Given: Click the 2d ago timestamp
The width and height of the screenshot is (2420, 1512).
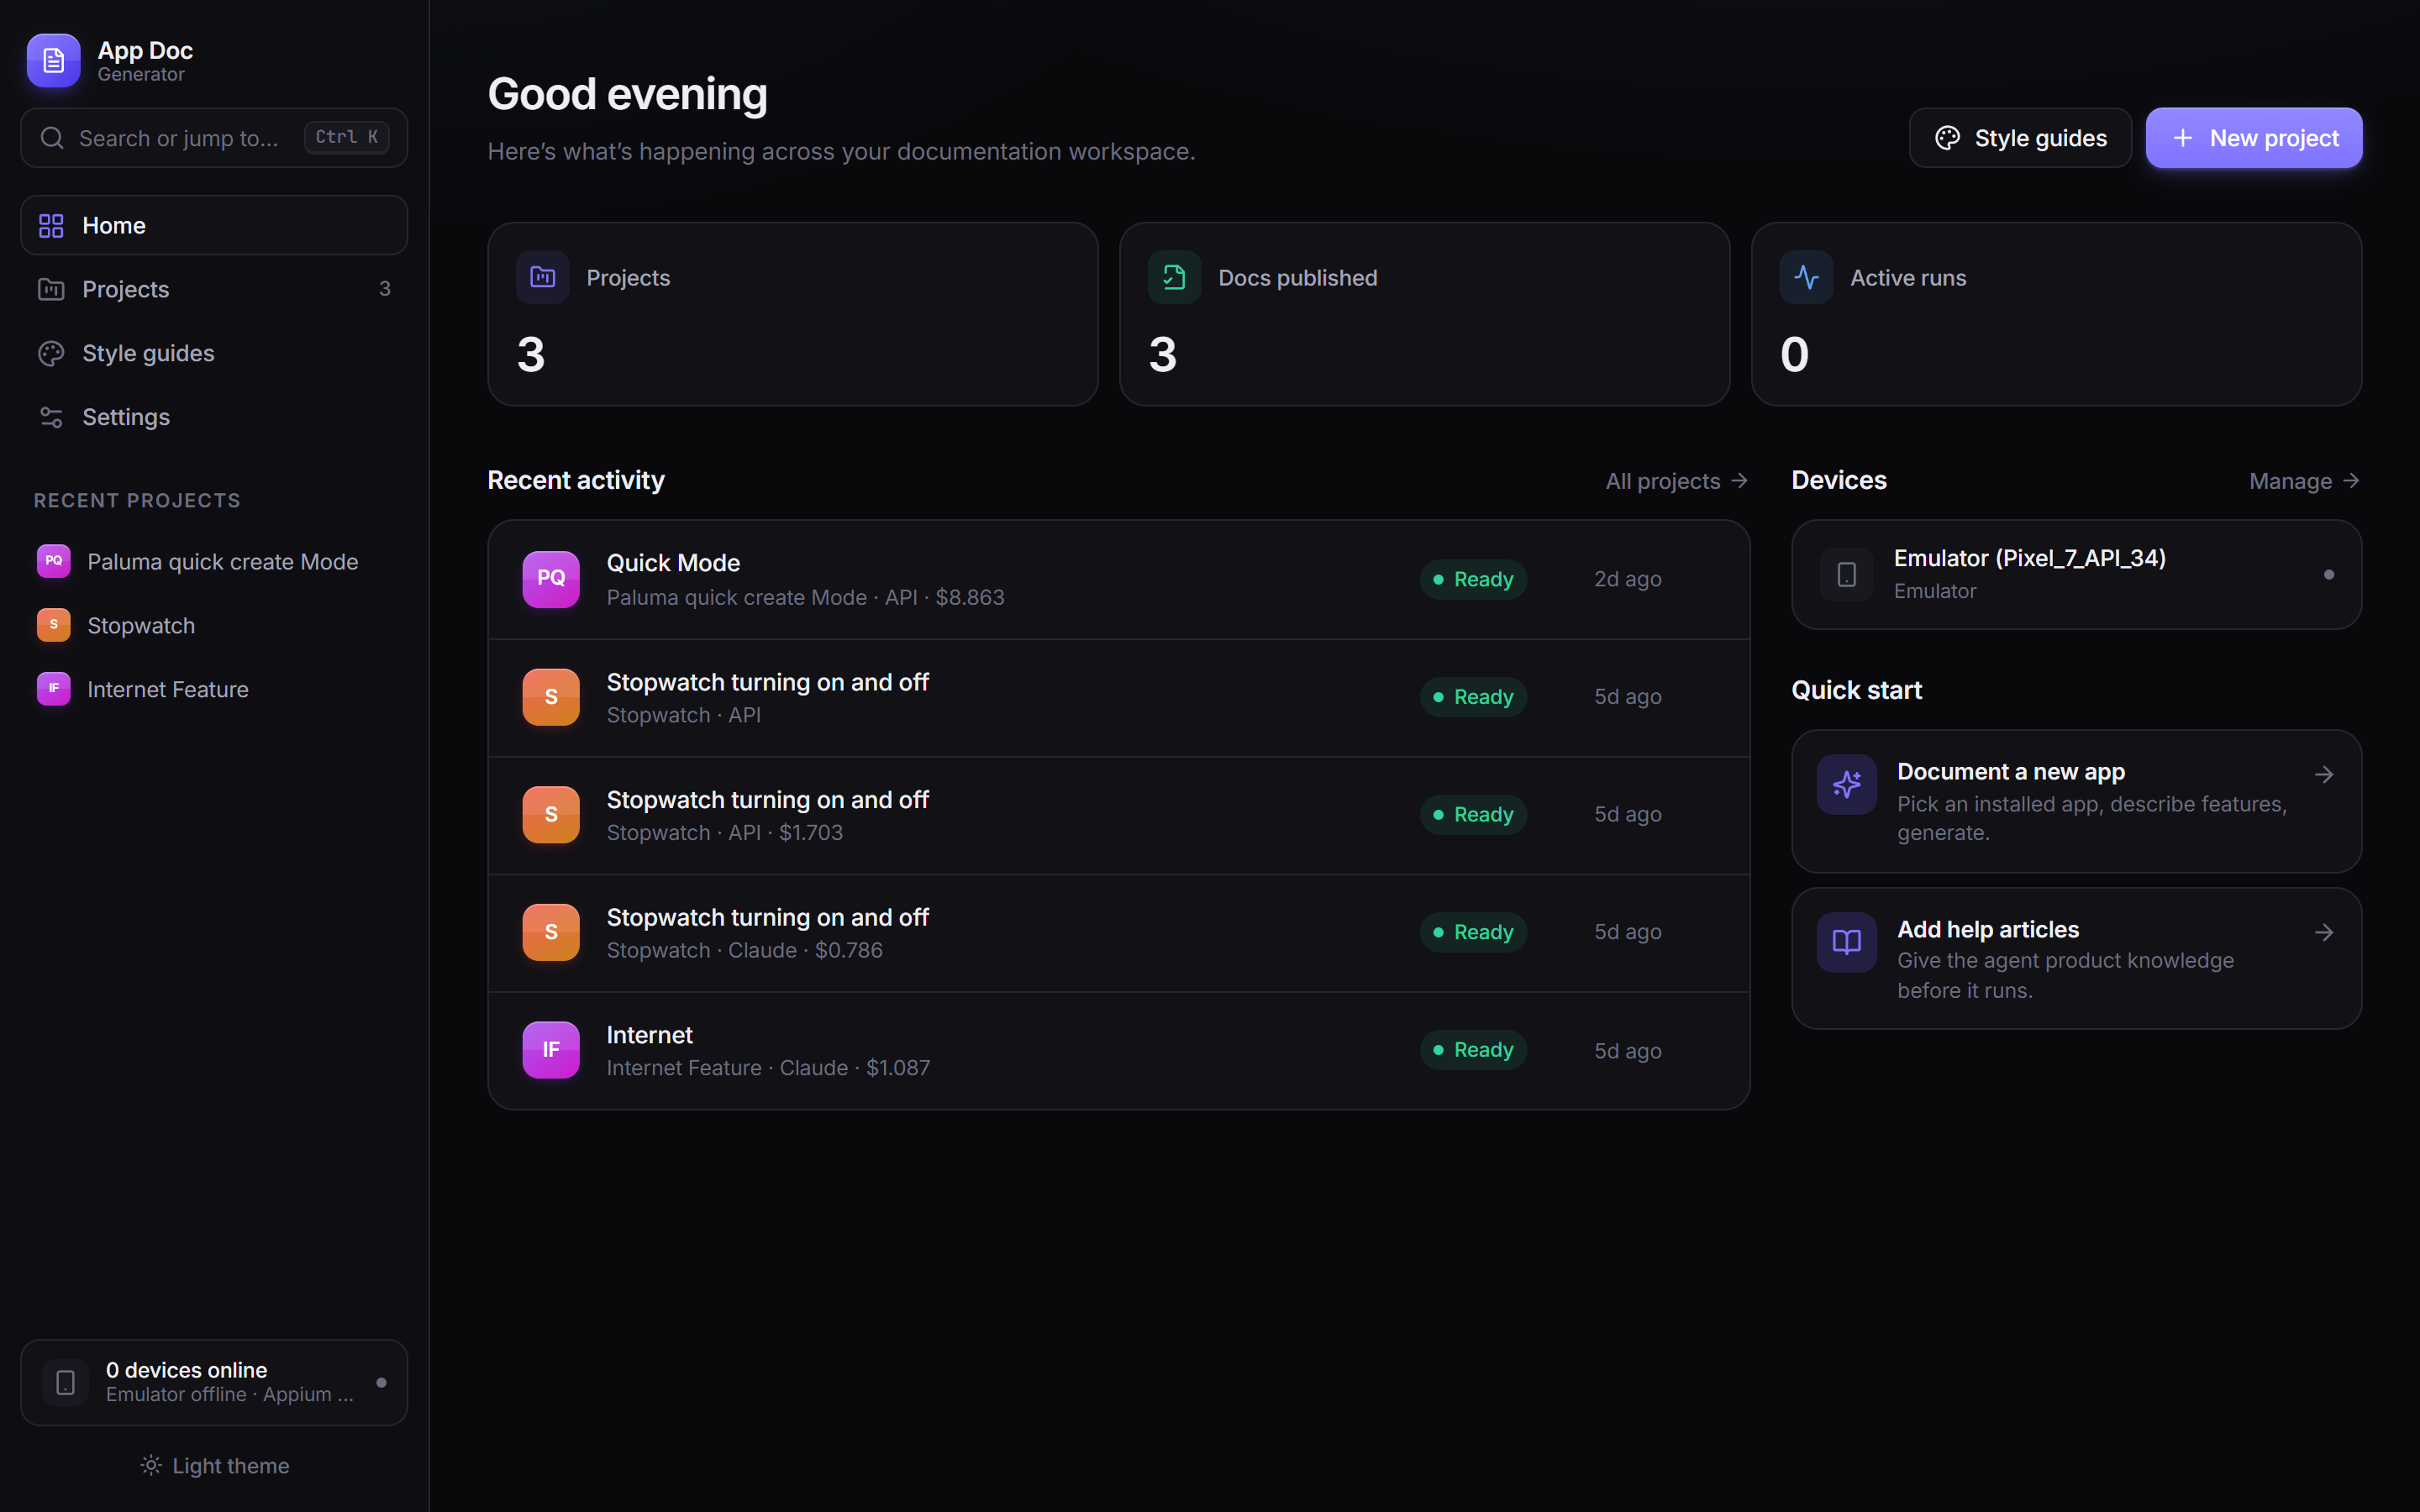Looking at the screenshot, I should point(1628,580).
